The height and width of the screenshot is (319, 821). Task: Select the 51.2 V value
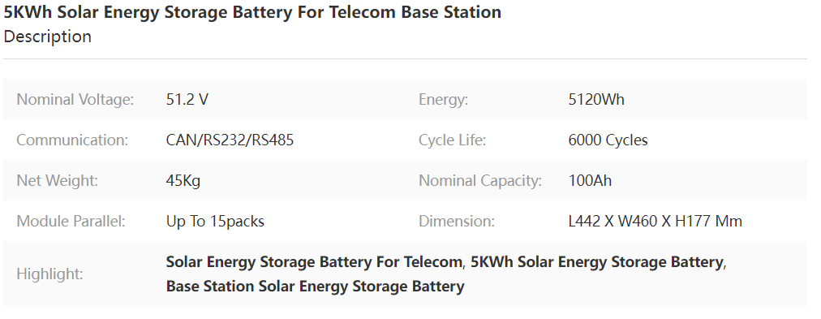coord(187,100)
